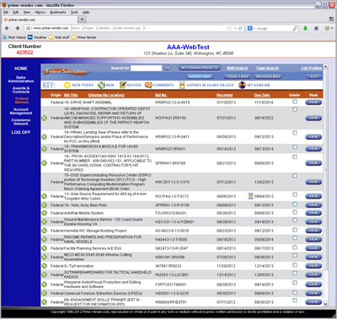Open the Tools menu
This screenshot has width=337, height=319.
[74, 13]
